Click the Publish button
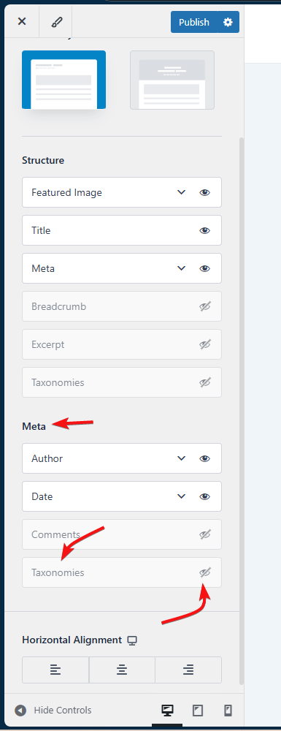The image size is (281, 731). tap(194, 22)
